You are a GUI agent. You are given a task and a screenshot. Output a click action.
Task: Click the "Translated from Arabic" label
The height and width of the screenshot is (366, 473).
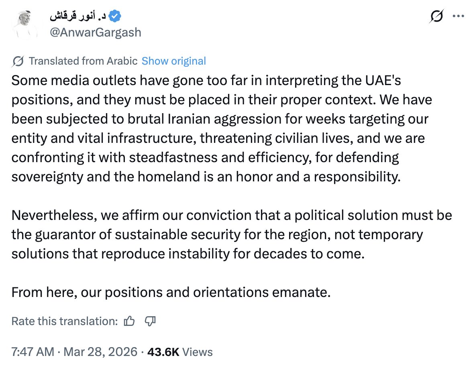[x=84, y=61]
